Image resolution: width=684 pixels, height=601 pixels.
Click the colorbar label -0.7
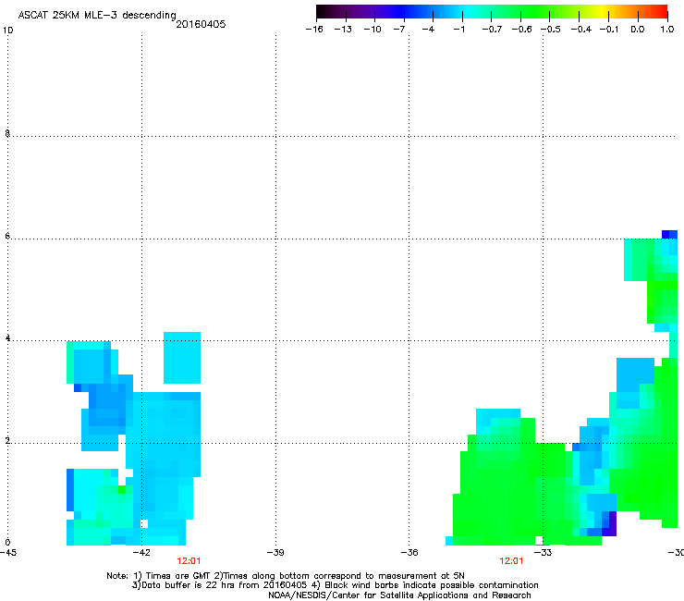tap(492, 30)
